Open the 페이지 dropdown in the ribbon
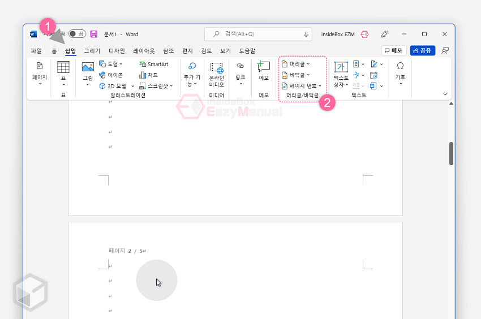 pyautogui.click(x=40, y=74)
